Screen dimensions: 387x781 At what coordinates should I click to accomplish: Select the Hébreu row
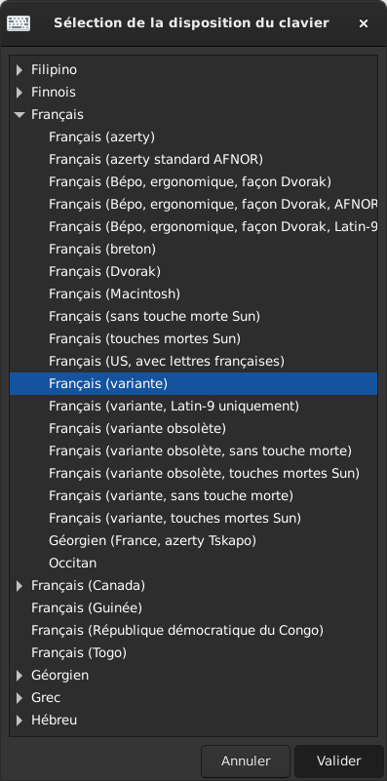pyautogui.click(x=193, y=720)
